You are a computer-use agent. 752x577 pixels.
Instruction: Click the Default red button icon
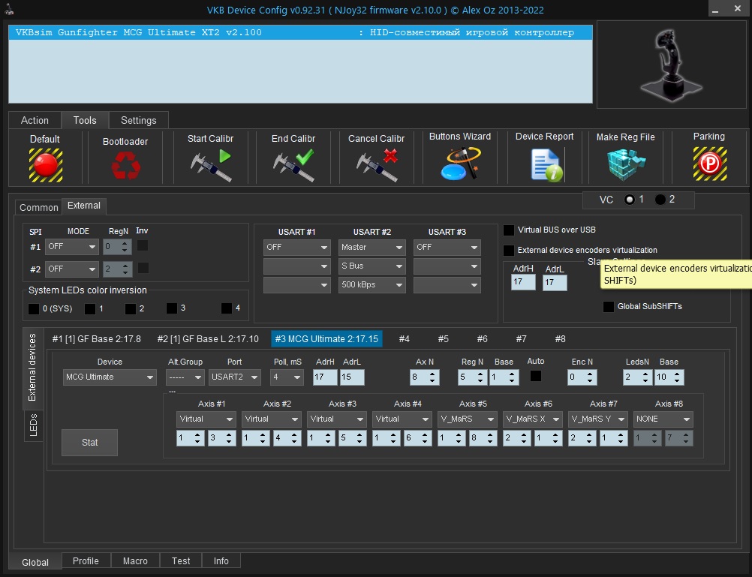(x=46, y=165)
